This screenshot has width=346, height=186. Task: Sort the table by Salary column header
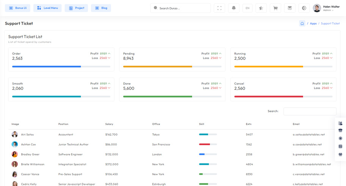[x=109, y=124]
